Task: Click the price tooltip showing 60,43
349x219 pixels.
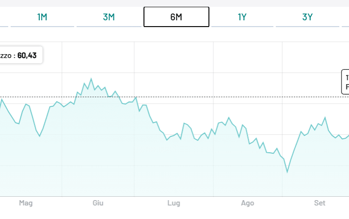Action: (21, 56)
